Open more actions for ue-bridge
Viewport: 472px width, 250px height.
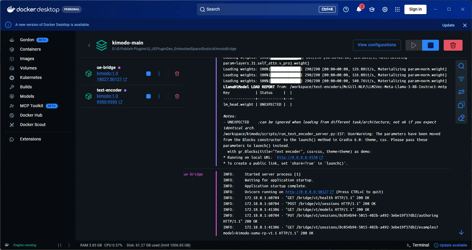click(159, 74)
